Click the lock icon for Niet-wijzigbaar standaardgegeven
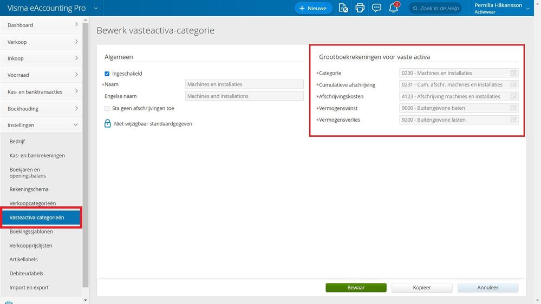 [x=108, y=123]
